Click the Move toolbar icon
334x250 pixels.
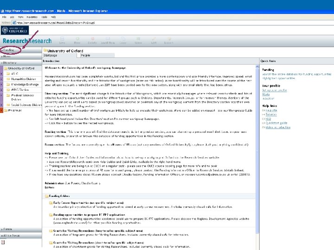[x=138, y=40]
